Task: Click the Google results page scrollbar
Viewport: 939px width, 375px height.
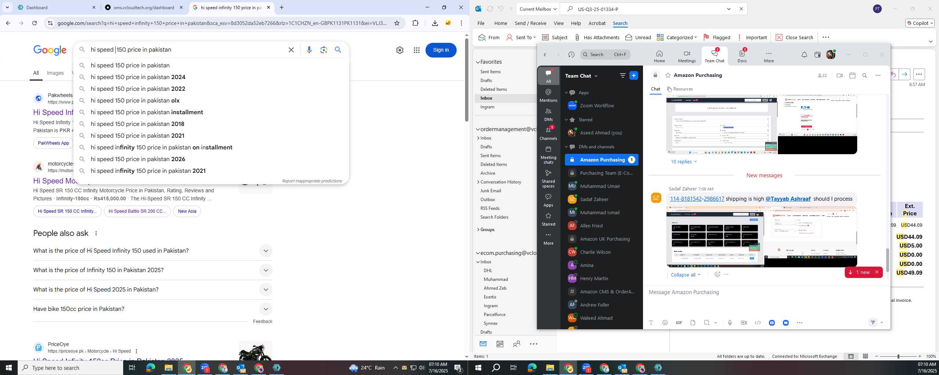Action: [x=466, y=81]
